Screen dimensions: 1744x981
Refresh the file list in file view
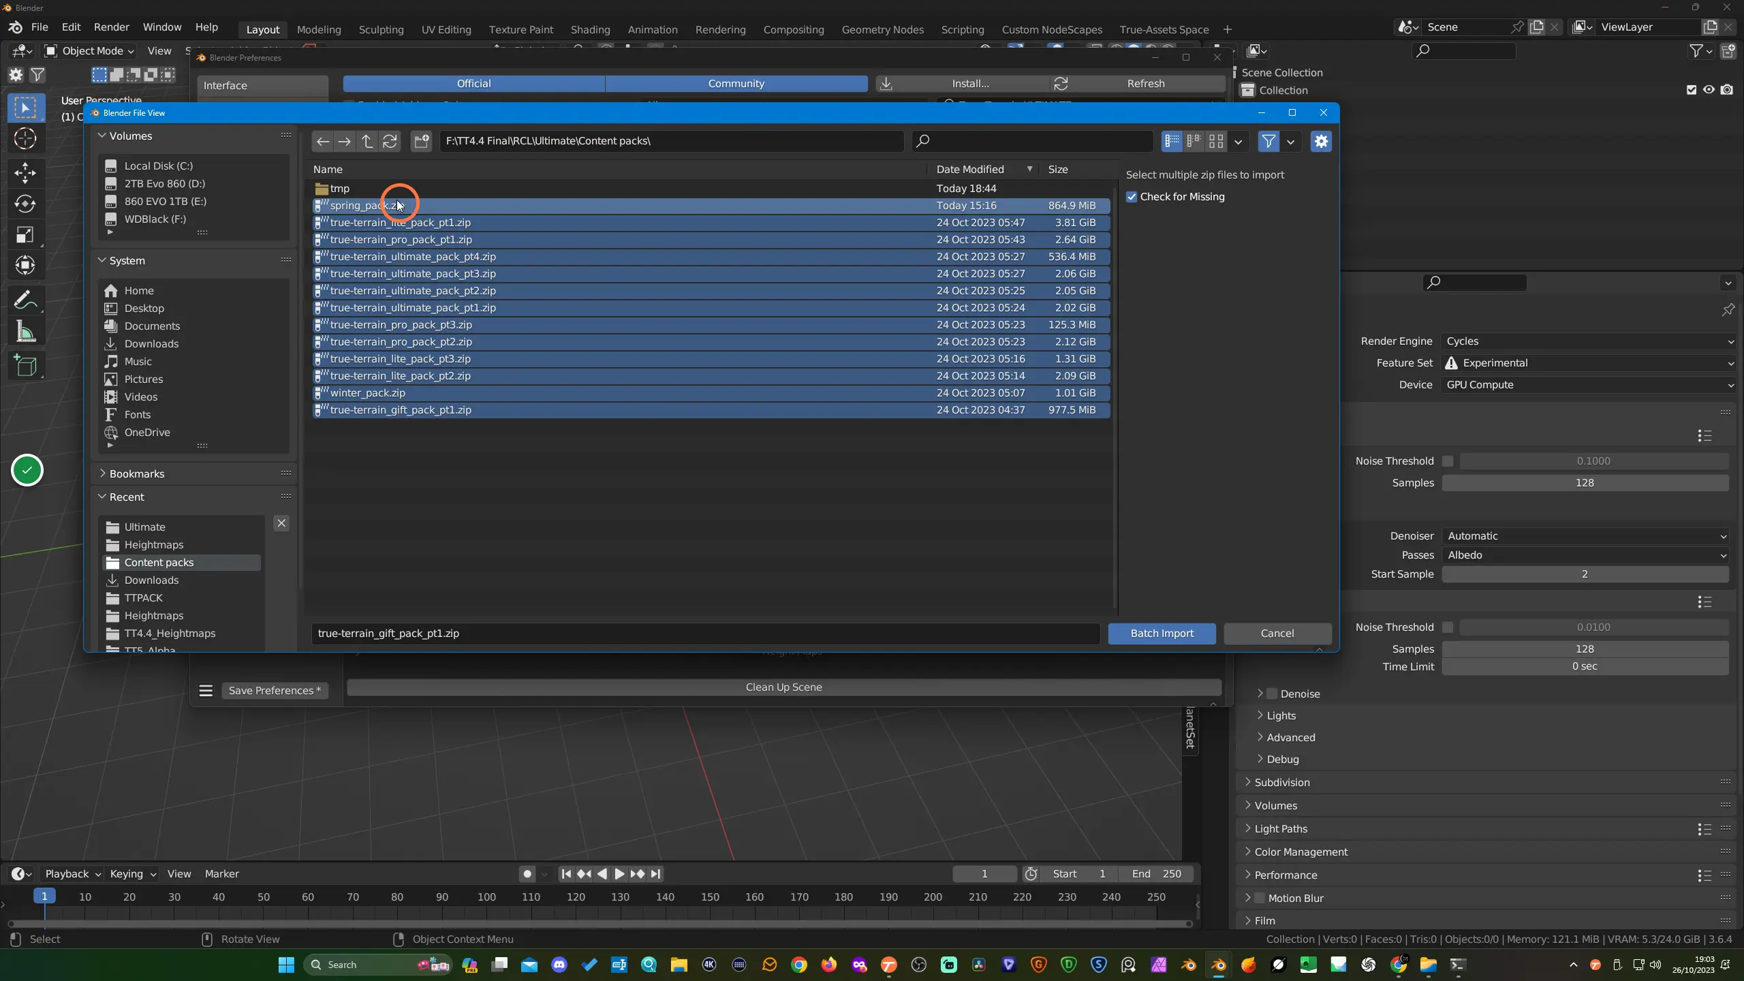390,141
